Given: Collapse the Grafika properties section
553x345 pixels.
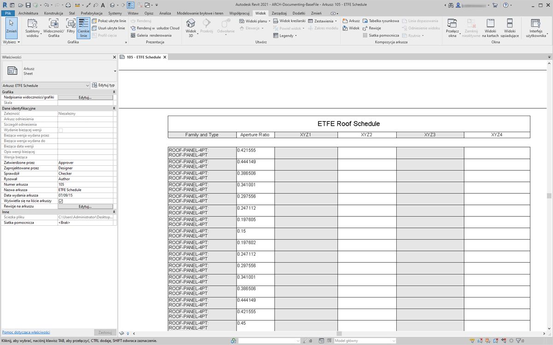Looking at the screenshot, I should [114, 92].
